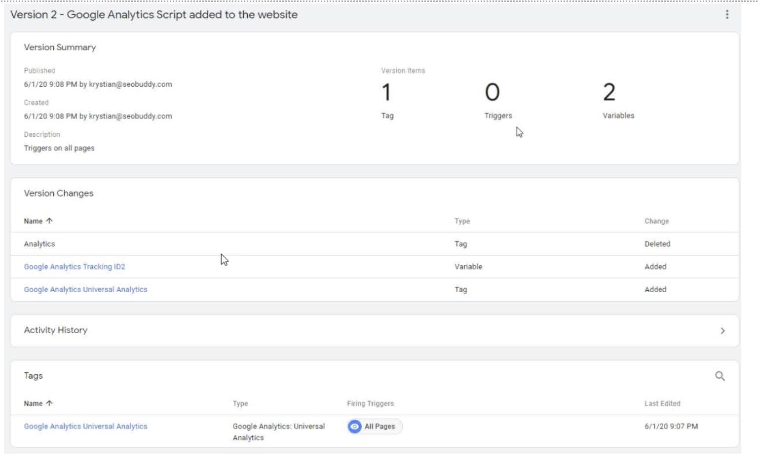
Task: Click the 0 Triggers version item count
Action: pos(493,93)
